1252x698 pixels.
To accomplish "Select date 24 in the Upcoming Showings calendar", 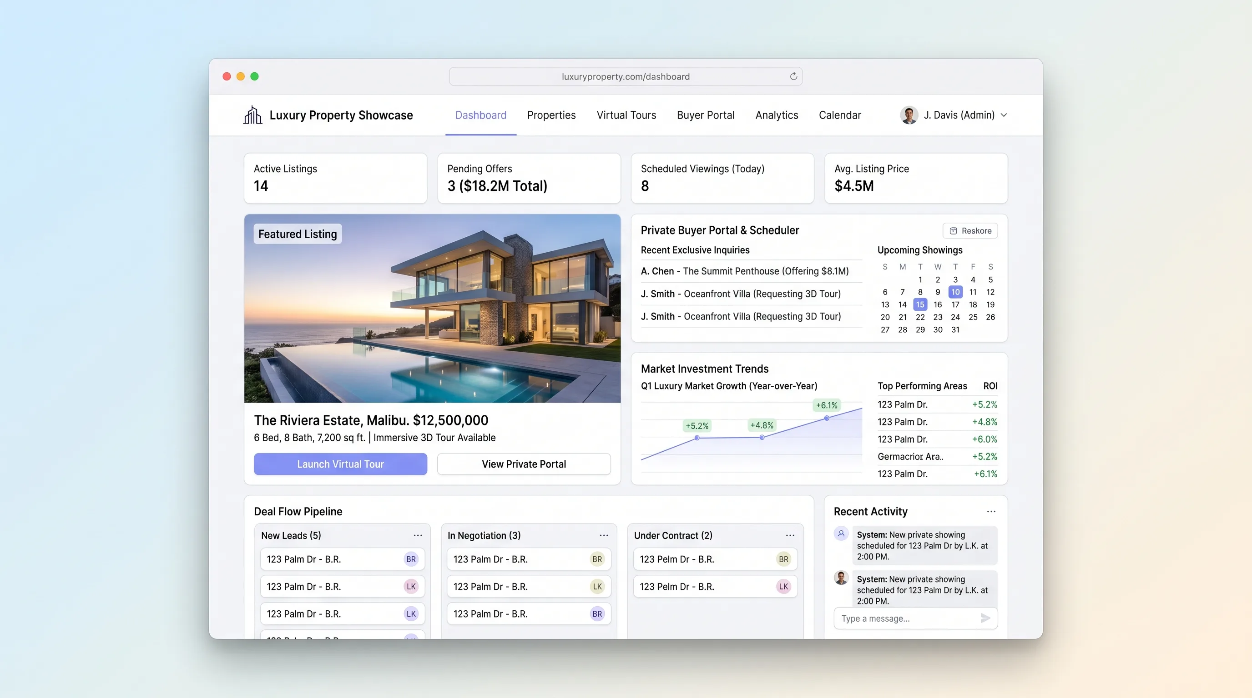I will pyautogui.click(x=955, y=317).
